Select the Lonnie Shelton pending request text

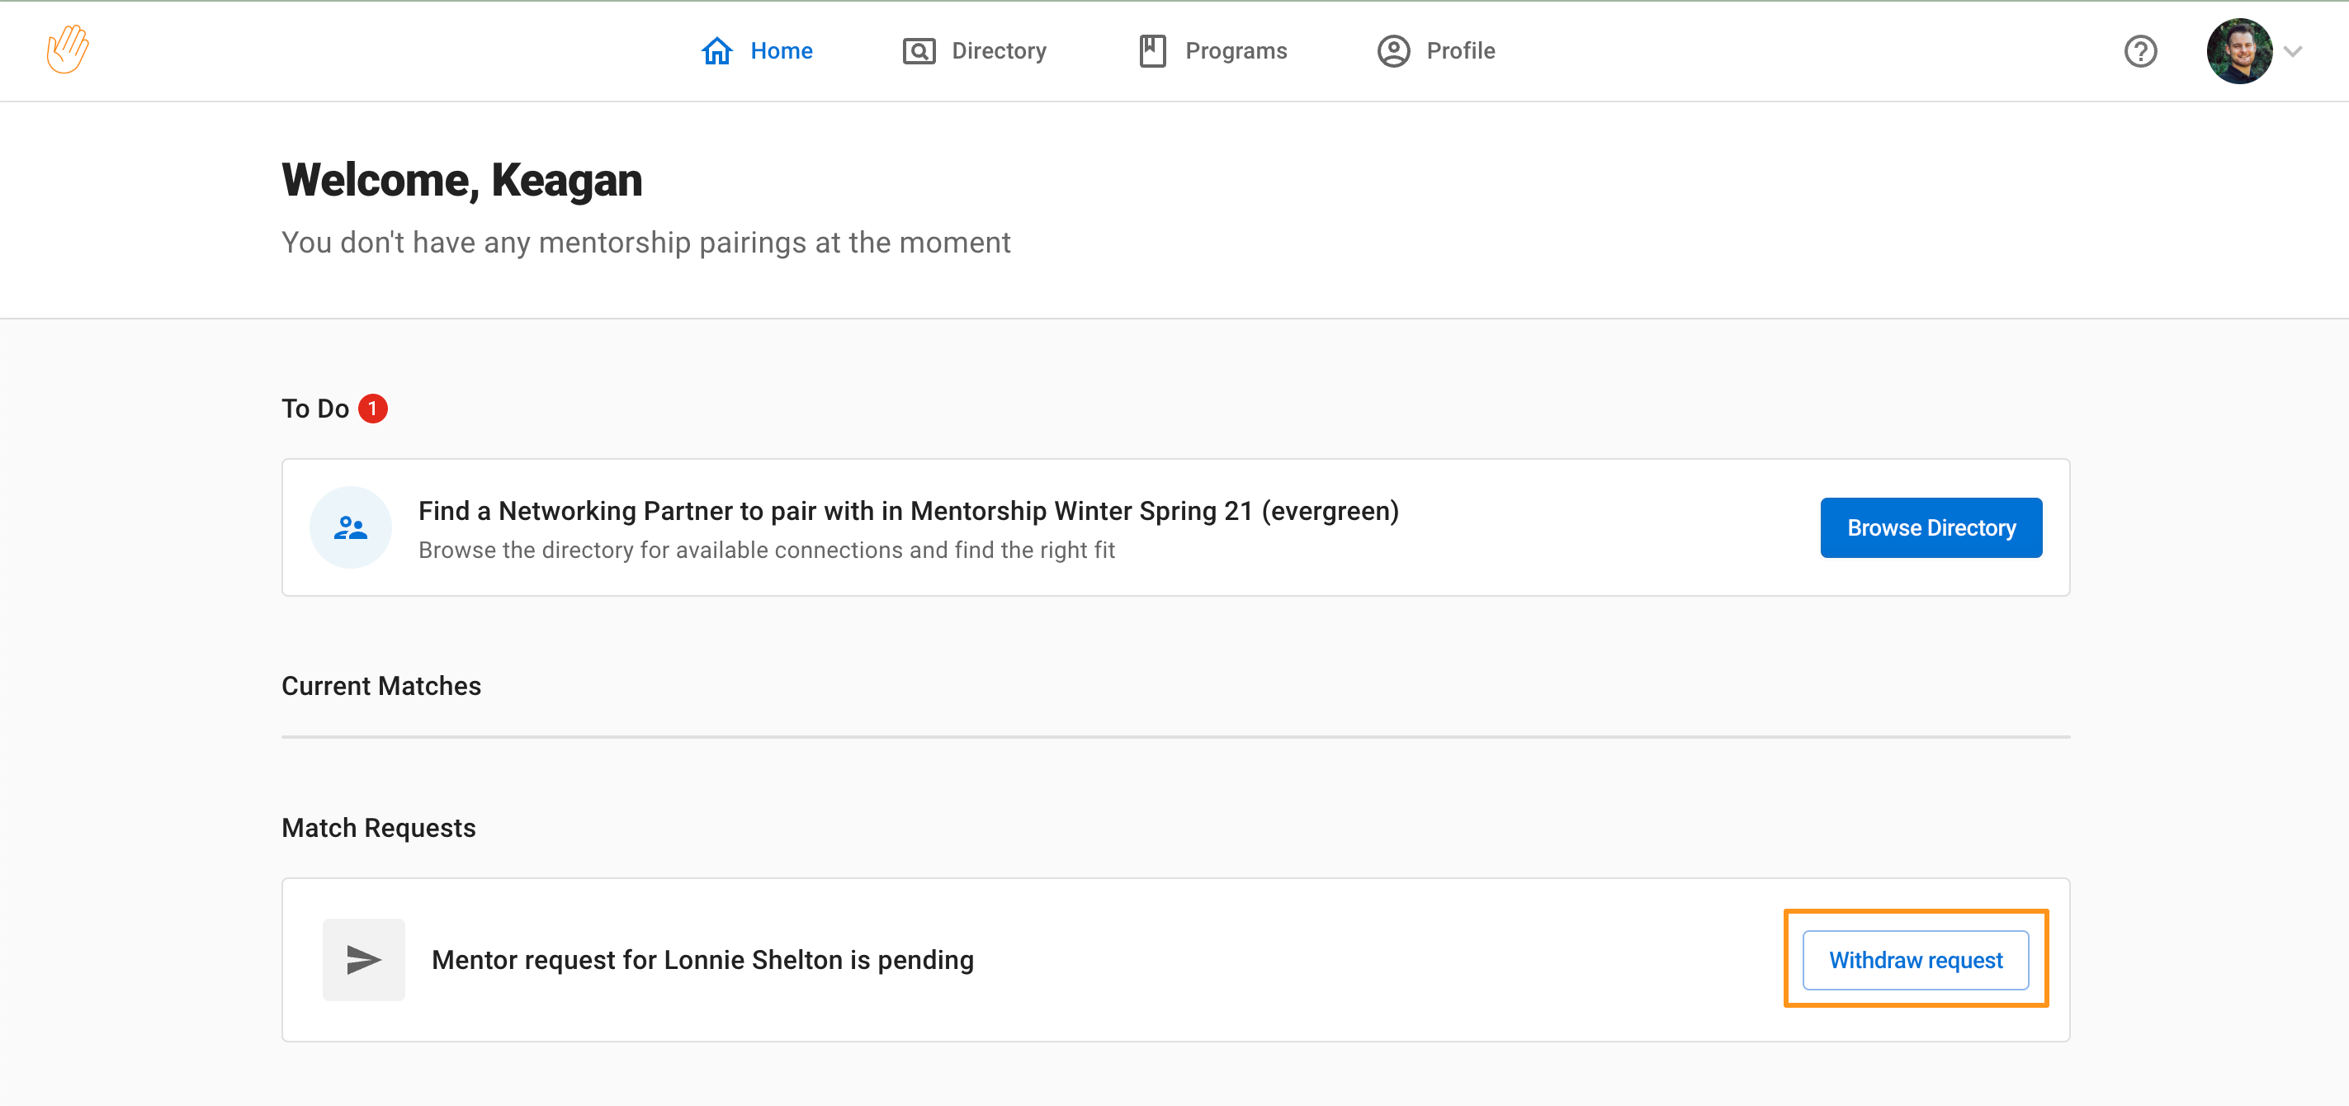(703, 960)
